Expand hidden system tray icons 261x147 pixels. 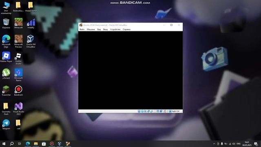pos(214,144)
